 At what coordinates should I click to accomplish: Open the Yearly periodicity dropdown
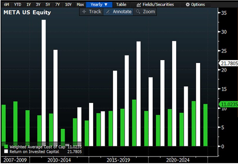pos(99,4)
